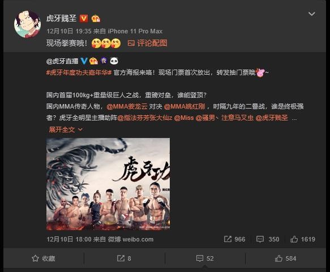Expand full text via 展开全文
Screen dimensions: 330x272
tap(66, 129)
